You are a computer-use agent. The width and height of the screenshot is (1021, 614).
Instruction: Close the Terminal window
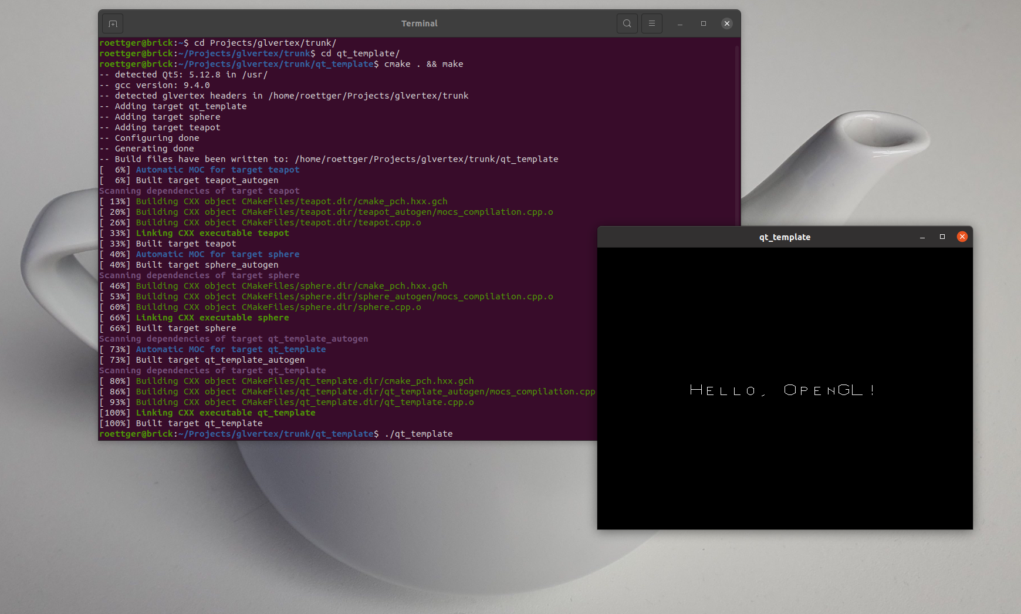pos(727,23)
